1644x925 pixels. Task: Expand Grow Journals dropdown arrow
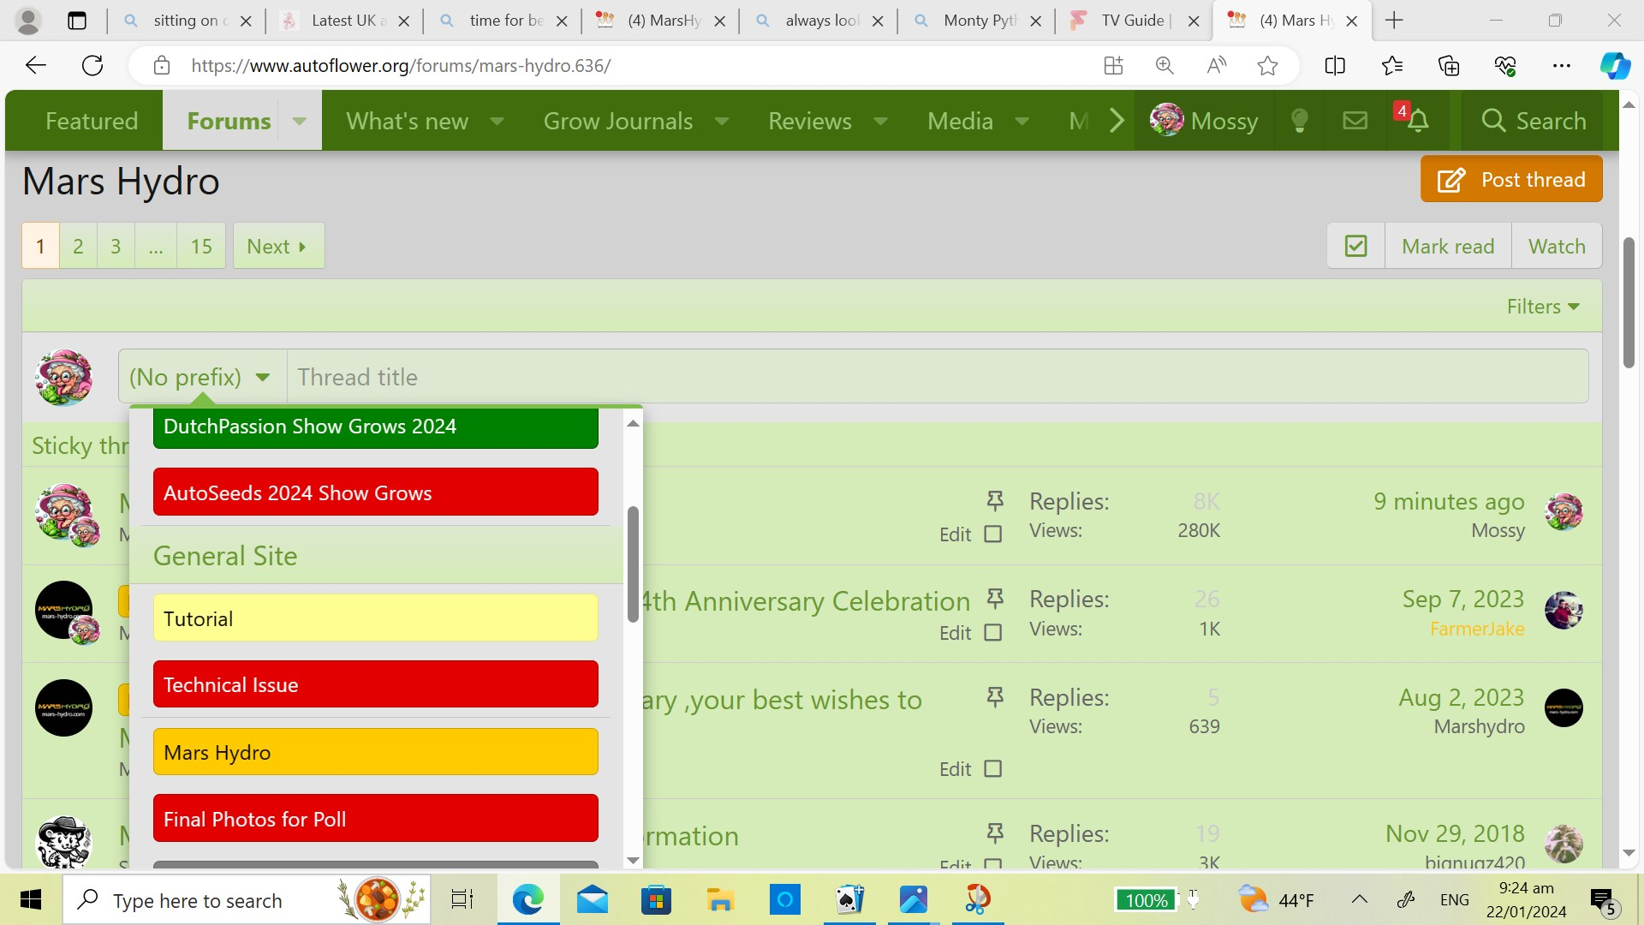(x=722, y=121)
